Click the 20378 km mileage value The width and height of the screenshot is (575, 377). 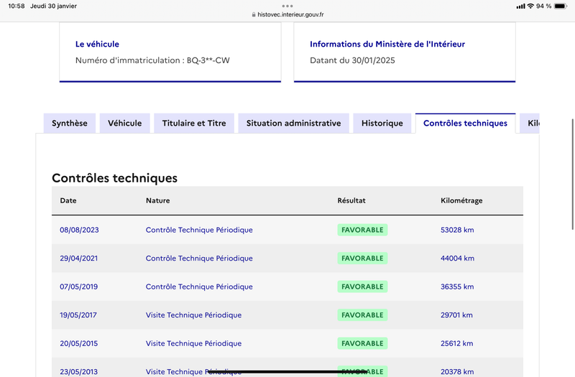click(457, 372)
